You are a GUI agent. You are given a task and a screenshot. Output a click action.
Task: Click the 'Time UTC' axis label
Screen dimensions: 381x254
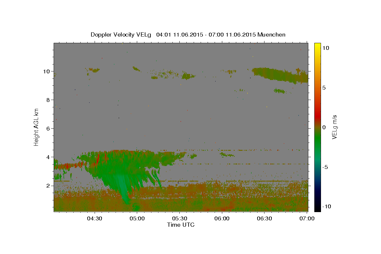[181, 225]
